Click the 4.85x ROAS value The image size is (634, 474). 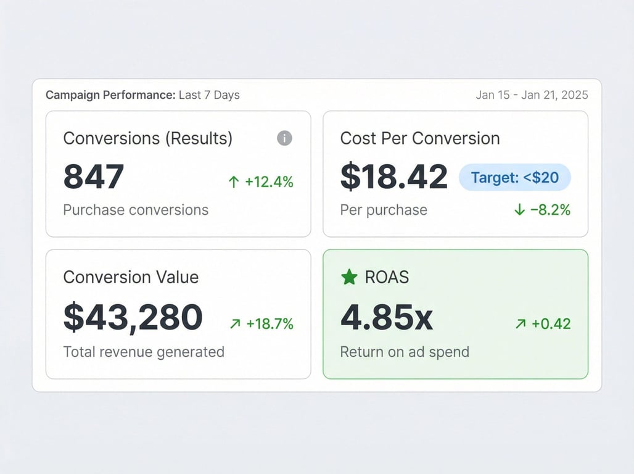[x=387, y=317]
